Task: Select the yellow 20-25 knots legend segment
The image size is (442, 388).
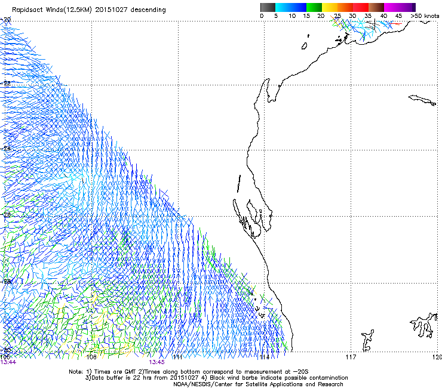Action: pyautogui.click(x=330, y=7)
